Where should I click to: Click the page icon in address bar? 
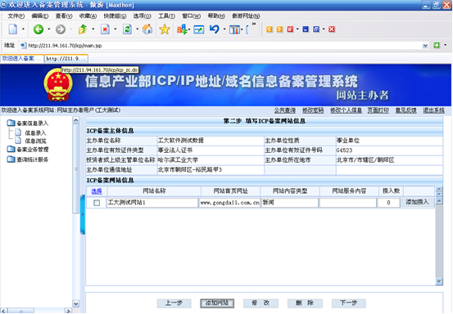[x=24, y=45]
